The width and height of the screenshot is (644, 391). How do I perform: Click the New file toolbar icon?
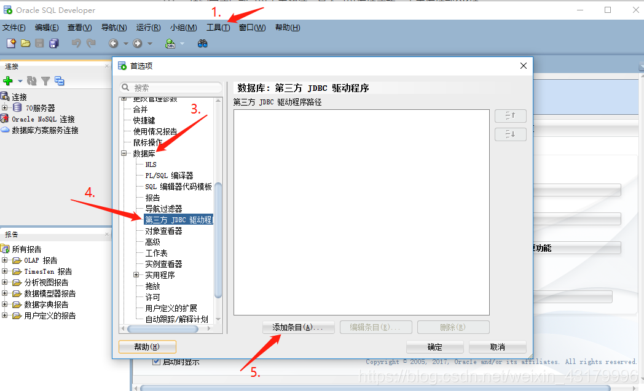pyautogui.click(x=11, y=43)
